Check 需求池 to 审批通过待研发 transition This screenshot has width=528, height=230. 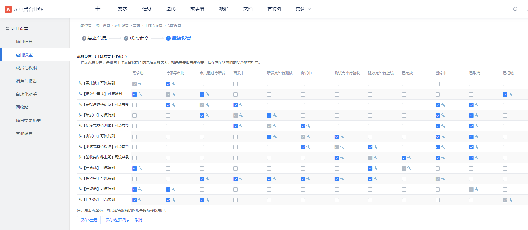pyautogui.click(x=202, y=84)
